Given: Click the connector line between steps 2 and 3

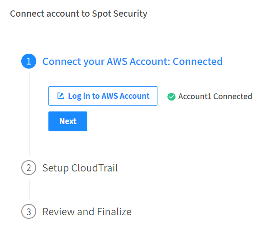Looking at the screenshot, I should click(29, 190).
